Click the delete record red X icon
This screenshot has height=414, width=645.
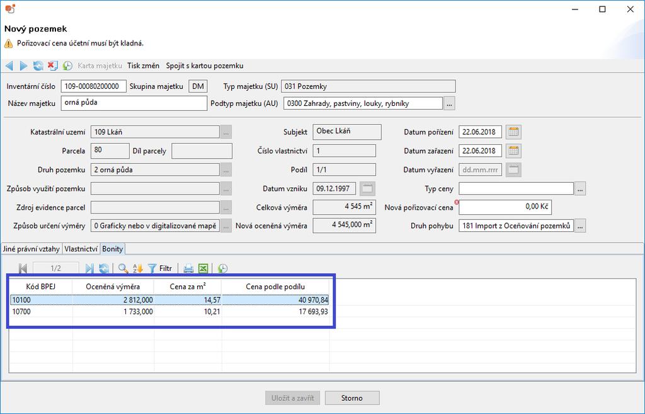52,66
